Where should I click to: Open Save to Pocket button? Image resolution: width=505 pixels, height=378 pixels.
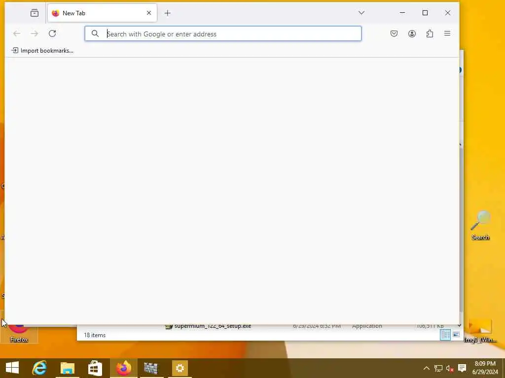[x=394, y=33]
